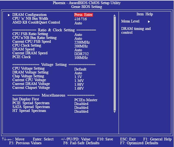Select PCIE Spread Spectrum option

tap(31, 103)
